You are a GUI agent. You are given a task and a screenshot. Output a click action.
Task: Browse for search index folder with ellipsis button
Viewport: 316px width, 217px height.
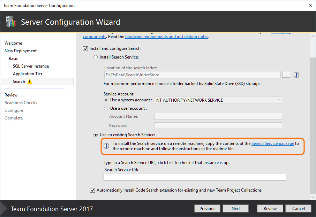pos(286,75)
